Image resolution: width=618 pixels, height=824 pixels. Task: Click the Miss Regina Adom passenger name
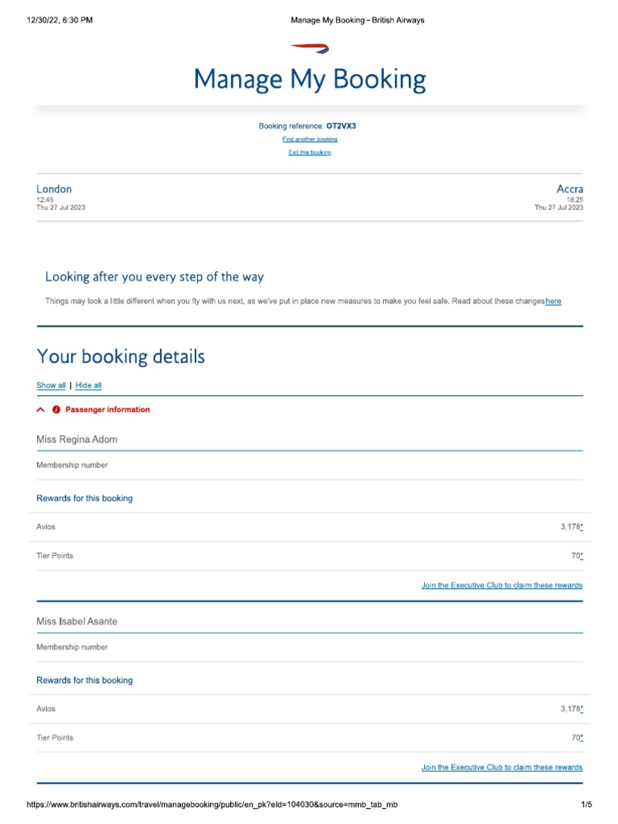[x=77, y=439]
